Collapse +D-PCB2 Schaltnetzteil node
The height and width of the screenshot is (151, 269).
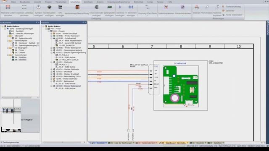[51, 38]
